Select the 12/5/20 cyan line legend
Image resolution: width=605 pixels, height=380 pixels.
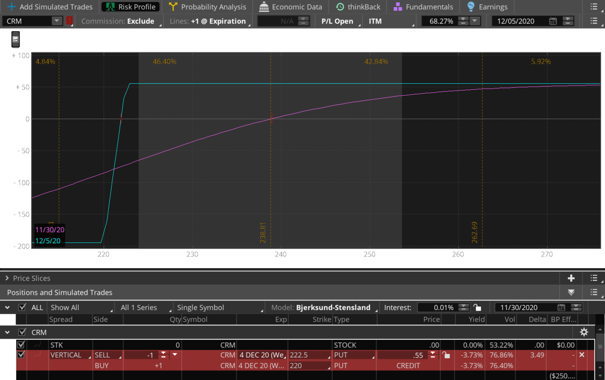pyautogui.click(x=48, y=241)
